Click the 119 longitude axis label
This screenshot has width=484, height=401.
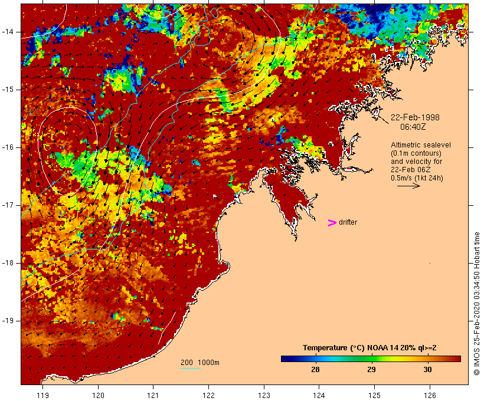pyautogui.click(x=42, y=395)
